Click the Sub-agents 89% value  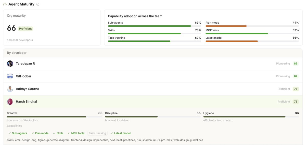tap(198, 23)
